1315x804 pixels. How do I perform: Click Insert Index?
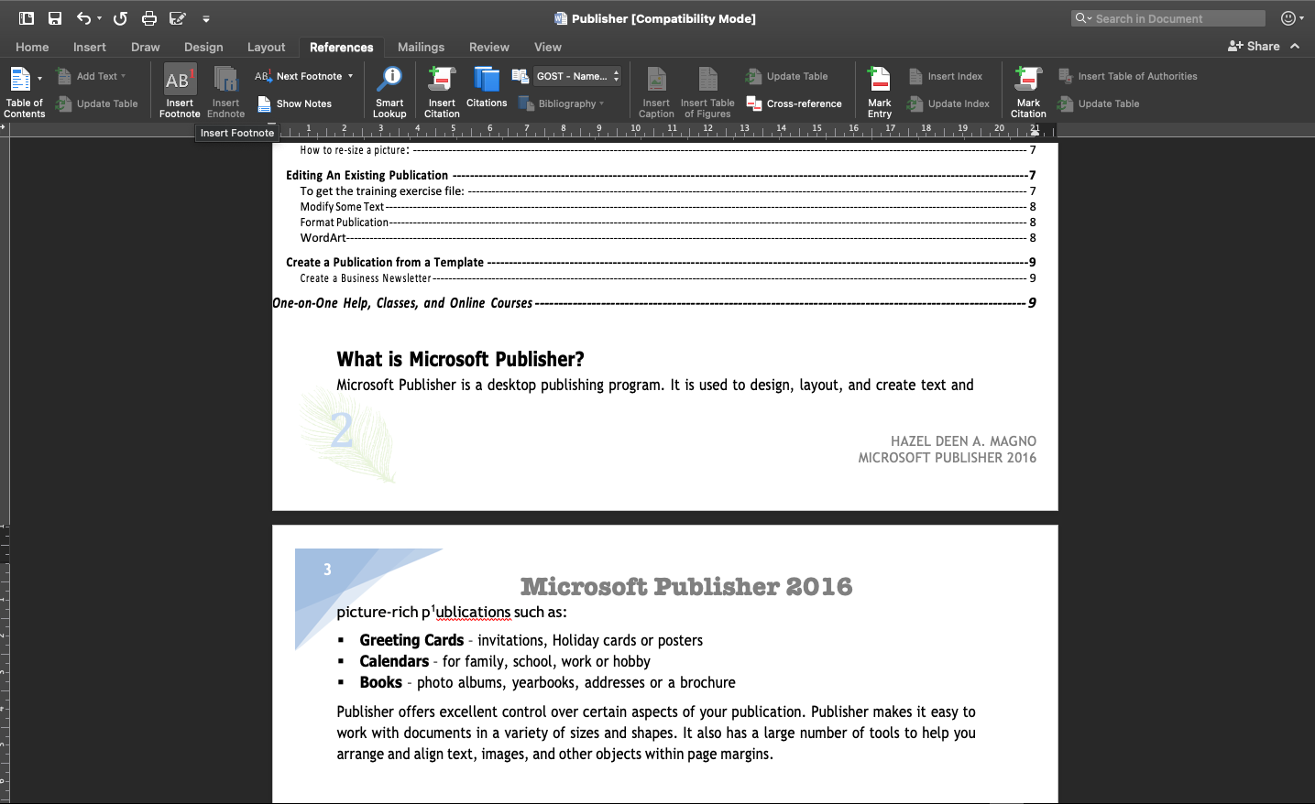point(945,76)
